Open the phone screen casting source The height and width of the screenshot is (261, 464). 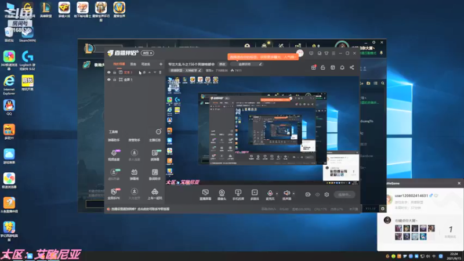(x=238, y=195)
